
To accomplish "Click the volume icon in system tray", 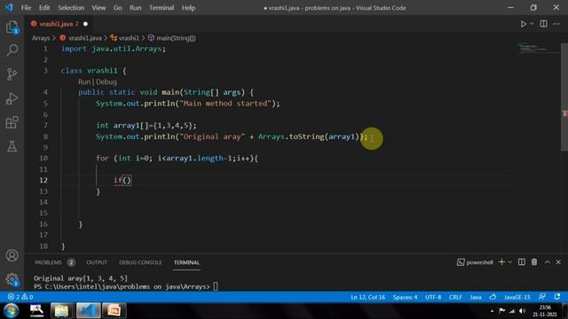I will pyautogui.click(x=522, y=311).
